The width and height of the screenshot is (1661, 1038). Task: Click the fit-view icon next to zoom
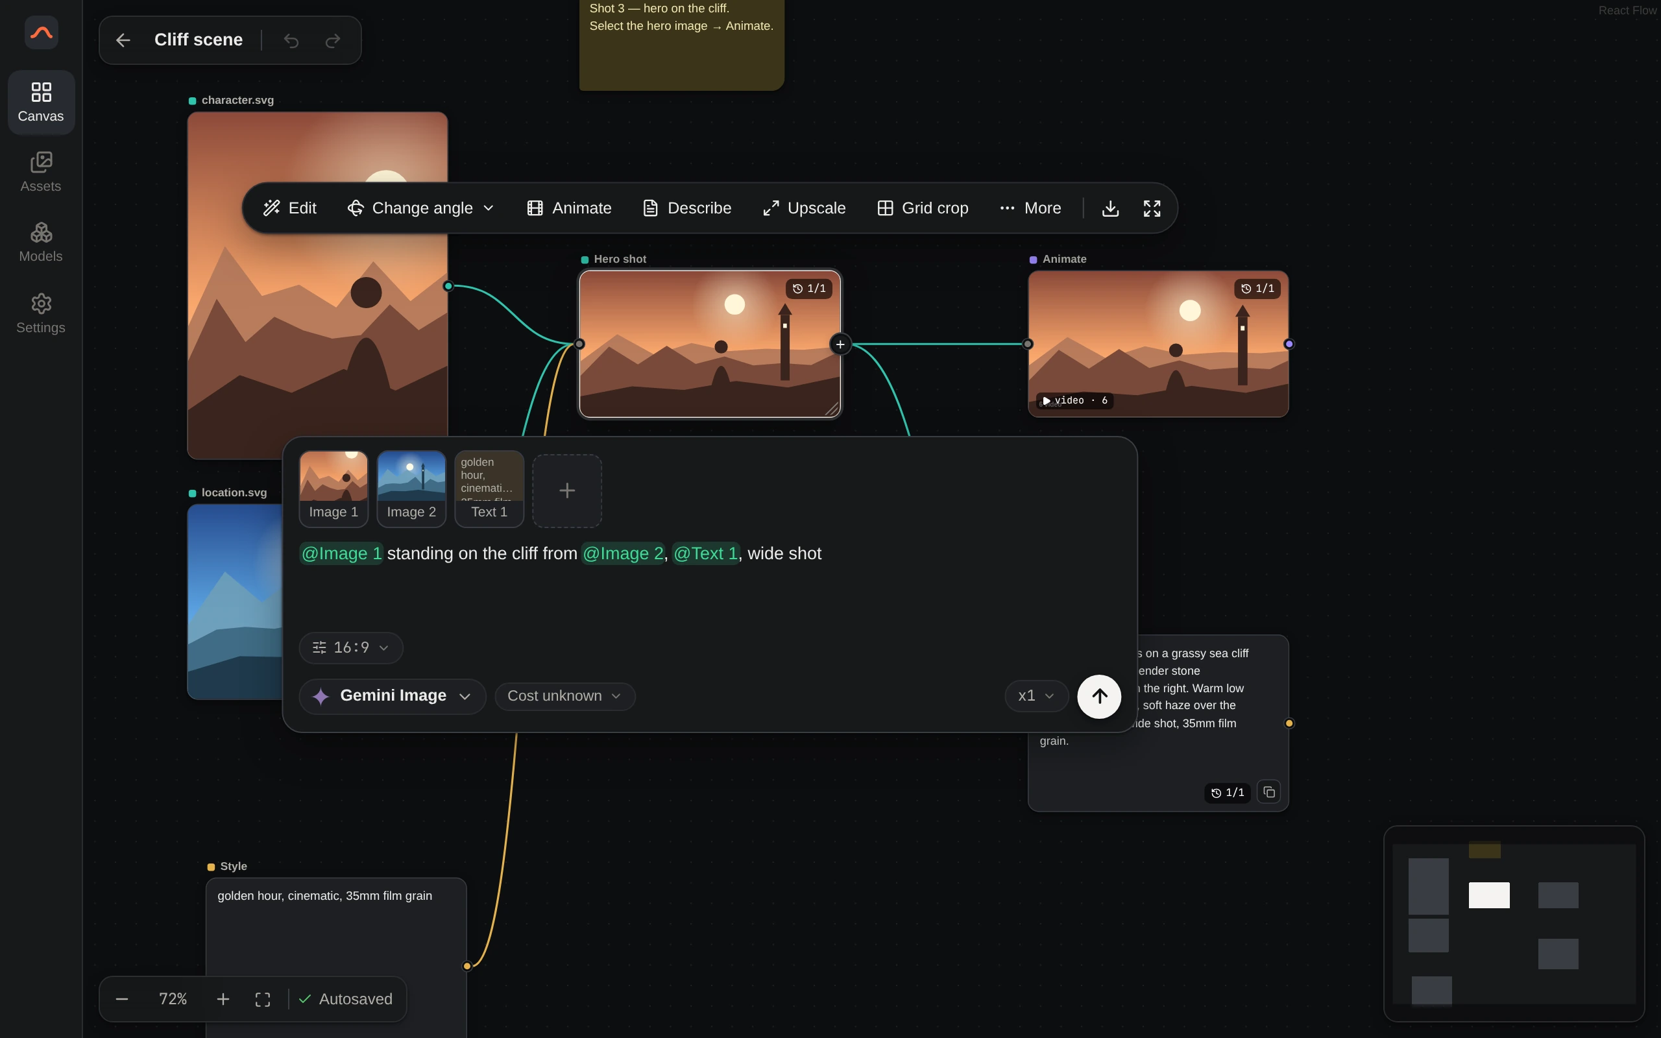tap(263, 1000)
